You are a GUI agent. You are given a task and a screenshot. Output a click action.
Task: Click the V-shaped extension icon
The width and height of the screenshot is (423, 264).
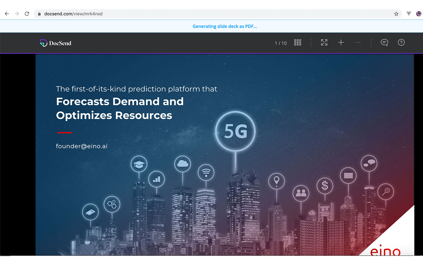(x=408, y=14)
